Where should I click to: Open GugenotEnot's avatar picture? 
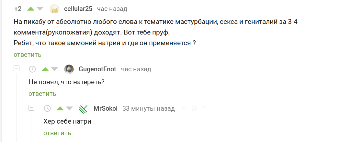tap(69, 69)
